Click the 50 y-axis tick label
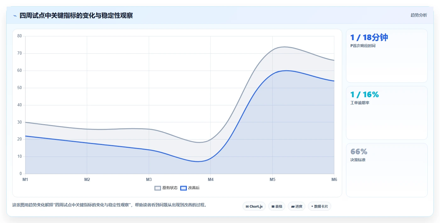 coord(19,88)
